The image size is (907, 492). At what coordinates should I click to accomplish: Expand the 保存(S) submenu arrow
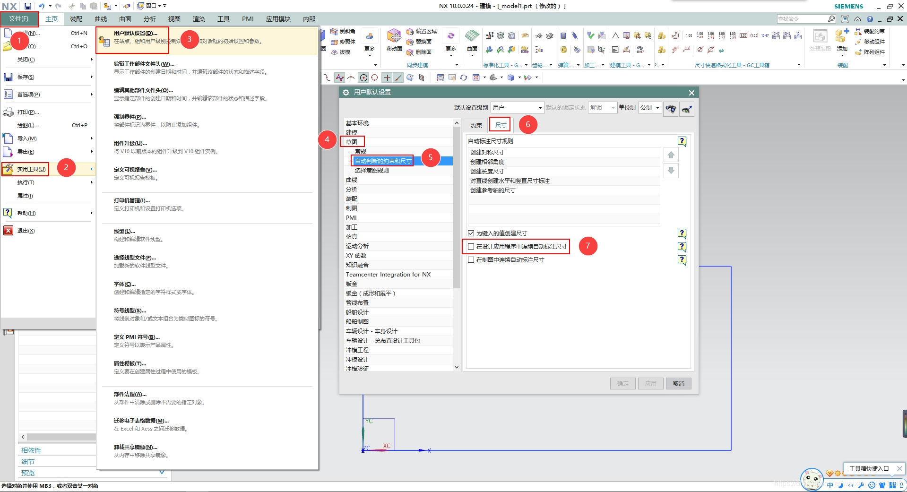click(x=91, y=77)
